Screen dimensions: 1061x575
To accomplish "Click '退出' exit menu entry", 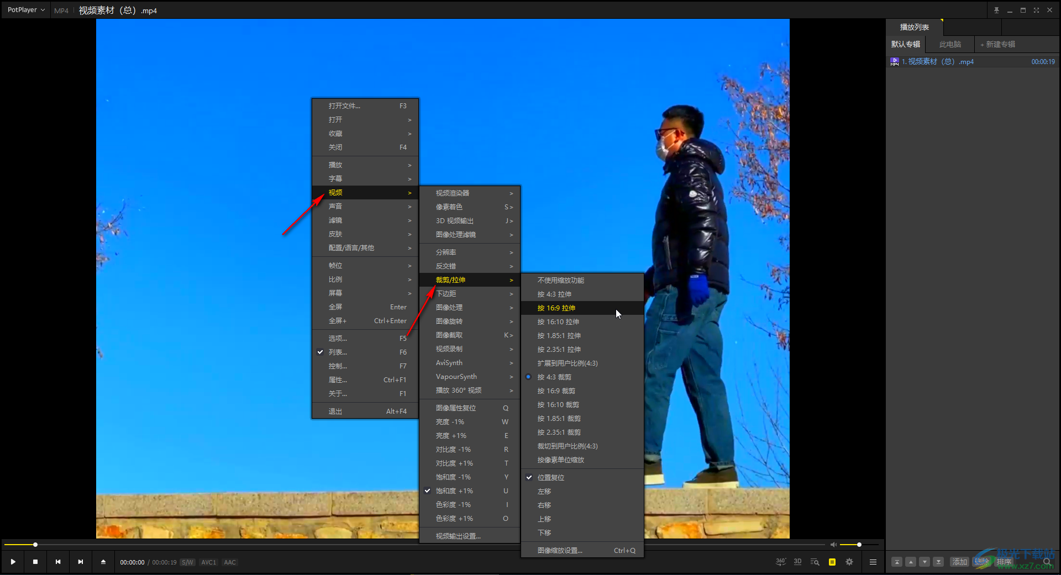I will (365, 411).
